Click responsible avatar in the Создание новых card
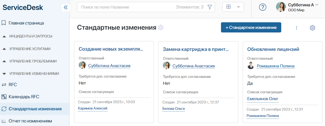The width and height of the screenshot is (325, 126). (x=82, y=65)
